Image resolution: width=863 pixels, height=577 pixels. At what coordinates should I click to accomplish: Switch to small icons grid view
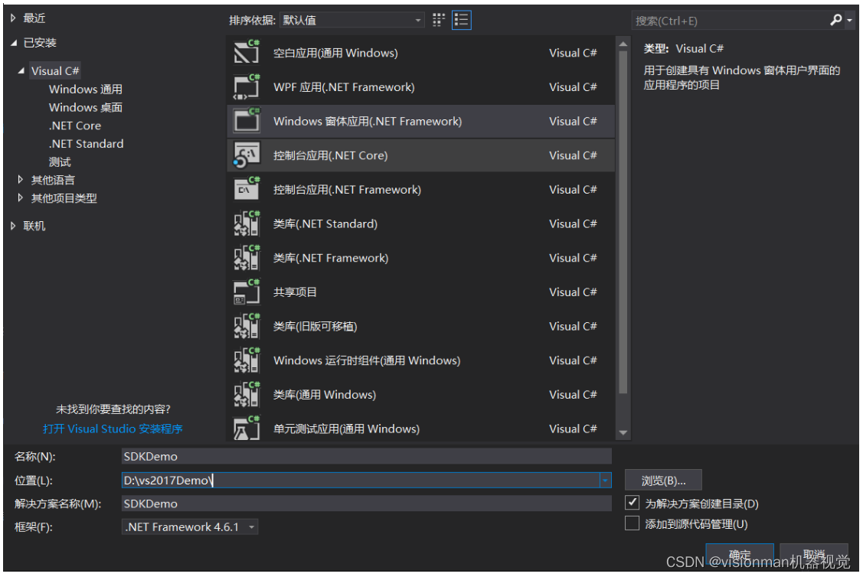click(438, 21)
